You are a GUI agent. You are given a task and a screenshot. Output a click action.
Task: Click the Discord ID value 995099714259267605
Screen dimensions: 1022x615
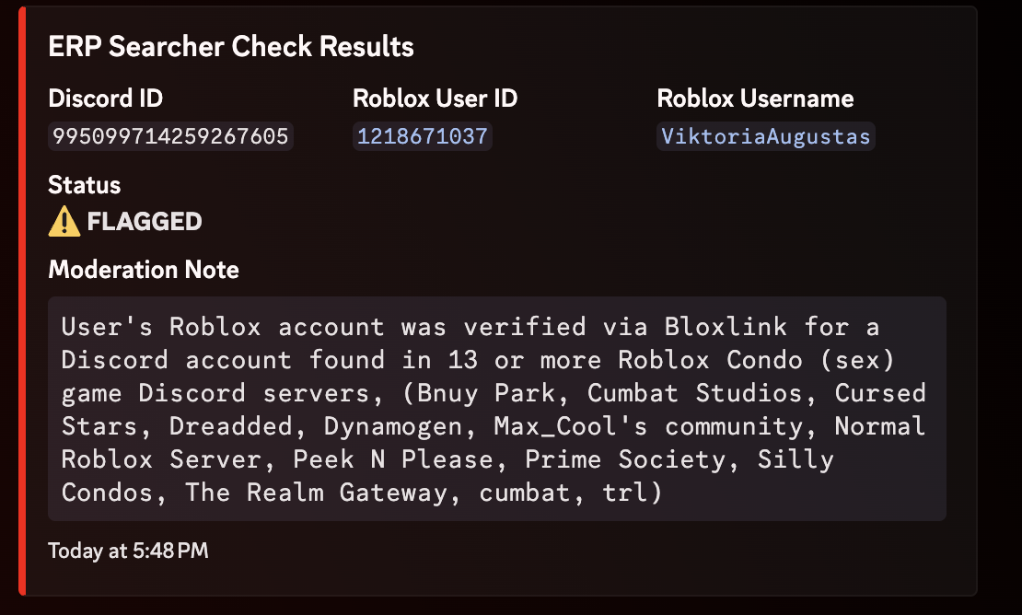click(170, 137)
